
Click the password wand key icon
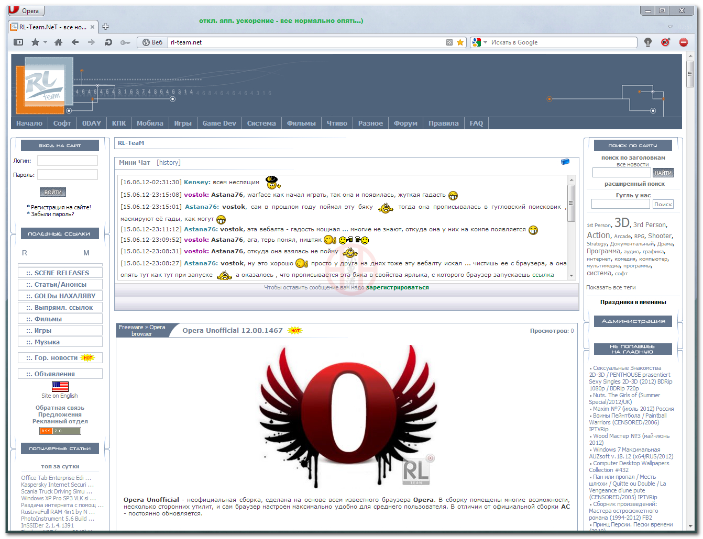[x=125, y=42]
